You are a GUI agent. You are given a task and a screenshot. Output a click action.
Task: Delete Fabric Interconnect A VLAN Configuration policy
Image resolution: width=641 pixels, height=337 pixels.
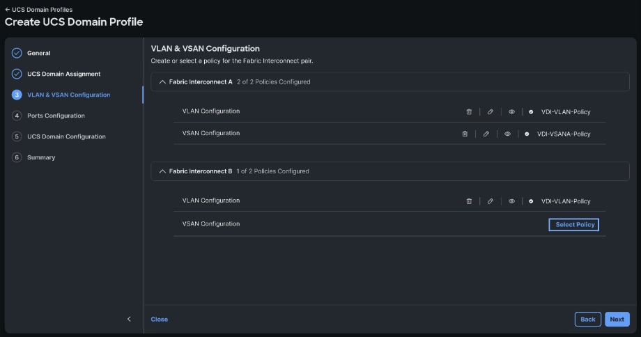point(469,111)
